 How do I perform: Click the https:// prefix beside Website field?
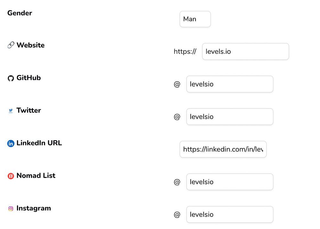tap(185, 51)
